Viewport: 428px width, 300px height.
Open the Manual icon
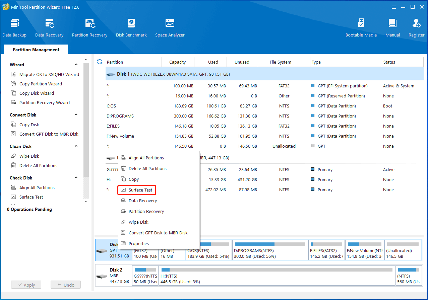[x=392, y=23]
